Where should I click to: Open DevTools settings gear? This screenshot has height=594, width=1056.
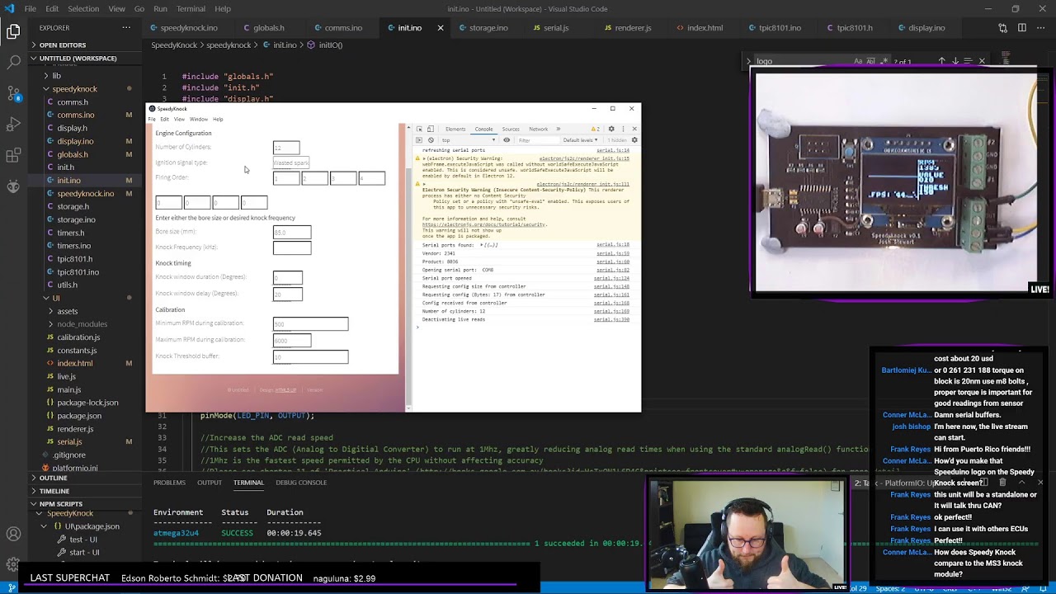[611, 129]
